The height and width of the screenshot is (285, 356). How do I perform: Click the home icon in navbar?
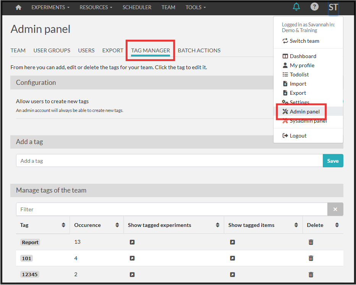point(18,7)
